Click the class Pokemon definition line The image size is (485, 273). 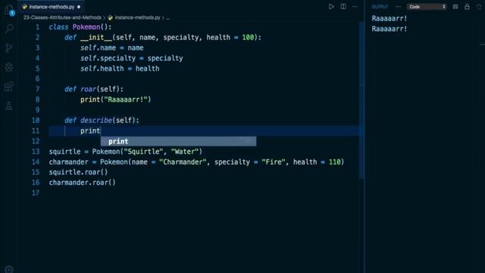(x=80, y=27)
